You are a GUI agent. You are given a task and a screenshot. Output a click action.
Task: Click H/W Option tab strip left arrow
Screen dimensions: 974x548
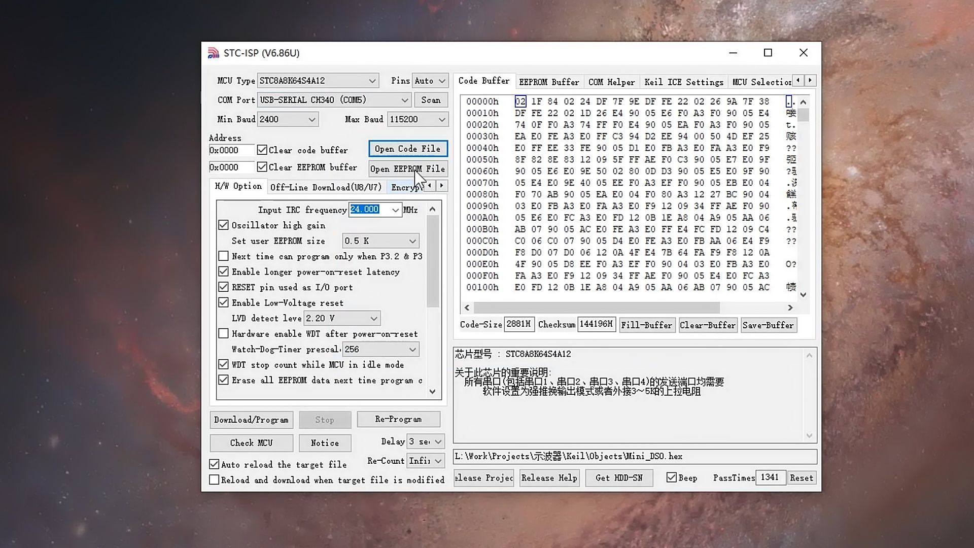point(430,186)
